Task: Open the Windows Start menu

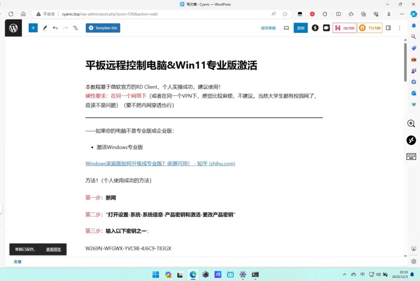Action: [156, 274]
